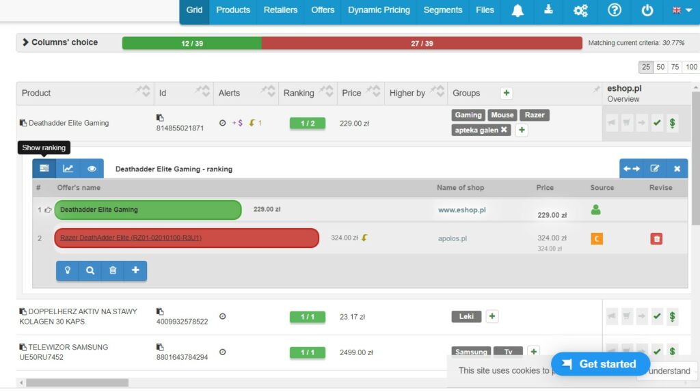Screen dimensions: 700x392
Task: Click edit pencil icon in ranking panel
Action: [654, 169]
